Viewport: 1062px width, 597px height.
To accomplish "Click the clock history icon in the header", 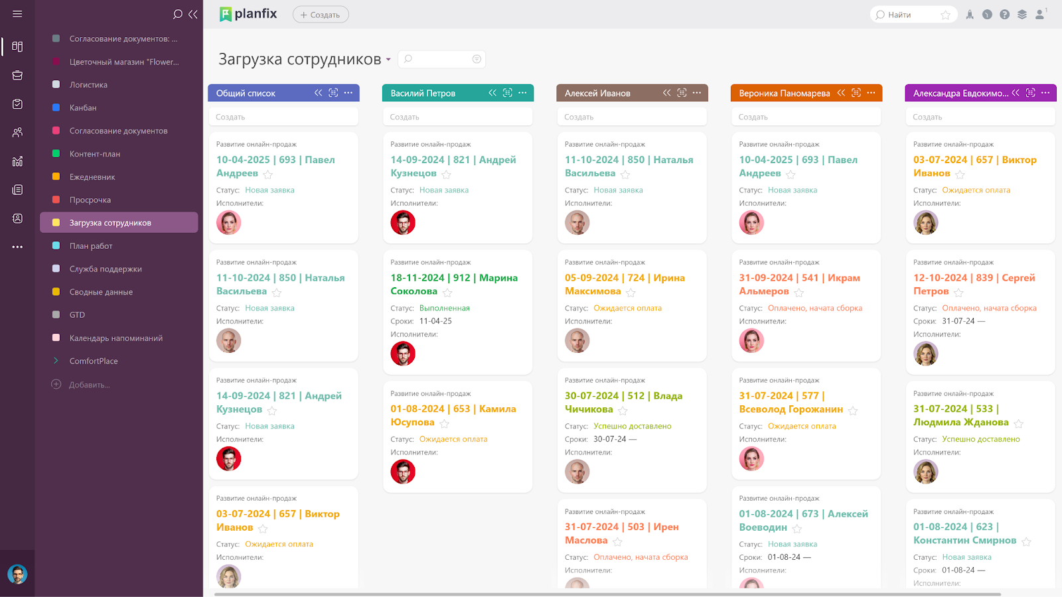I will coord(987,14).
